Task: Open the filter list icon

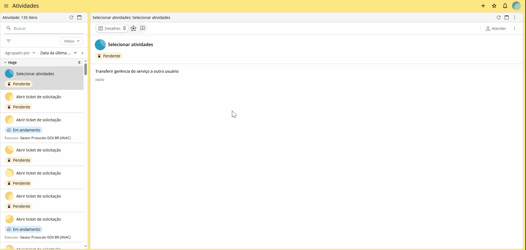Action: (x=9, y=41)
